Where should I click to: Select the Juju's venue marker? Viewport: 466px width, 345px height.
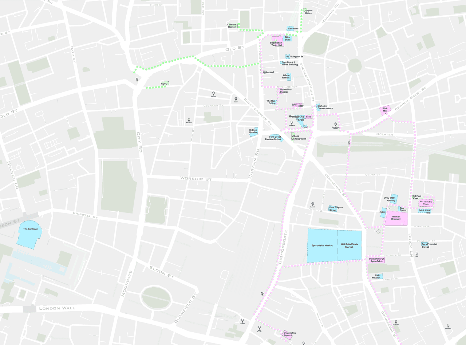[383, 212]
